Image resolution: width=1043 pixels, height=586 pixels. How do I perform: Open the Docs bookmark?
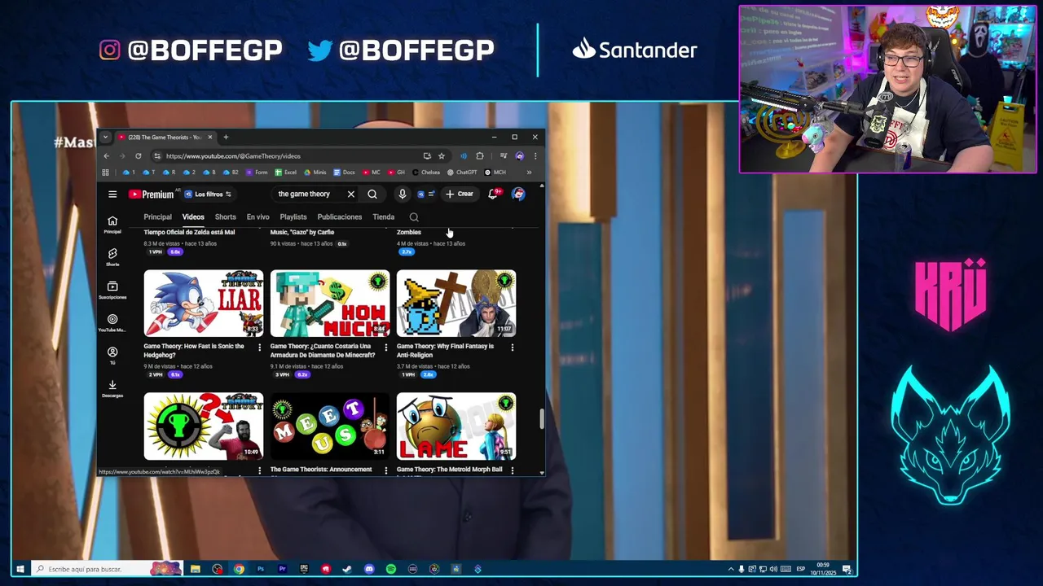(344, 173)
